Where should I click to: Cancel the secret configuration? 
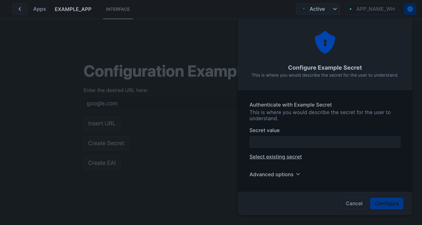[x=354, y=204]
